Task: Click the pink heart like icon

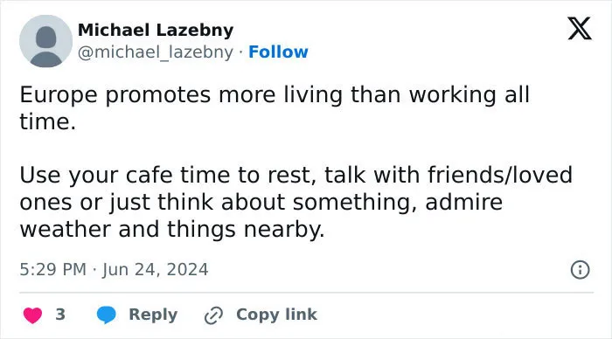Action: click(x=33, y=315)
